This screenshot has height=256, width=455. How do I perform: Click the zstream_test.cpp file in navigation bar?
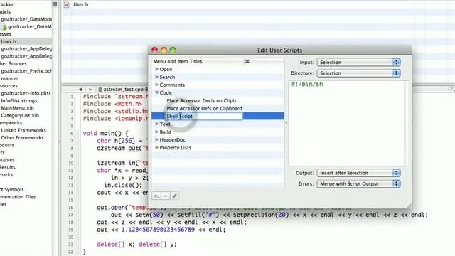[x=124, y=89]
